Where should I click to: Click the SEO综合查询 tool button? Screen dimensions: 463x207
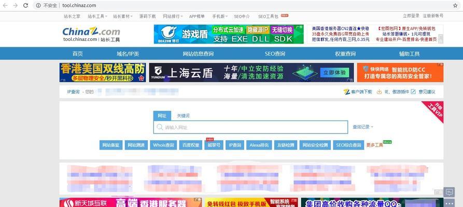pyautogui.click(x=348, y=145)
